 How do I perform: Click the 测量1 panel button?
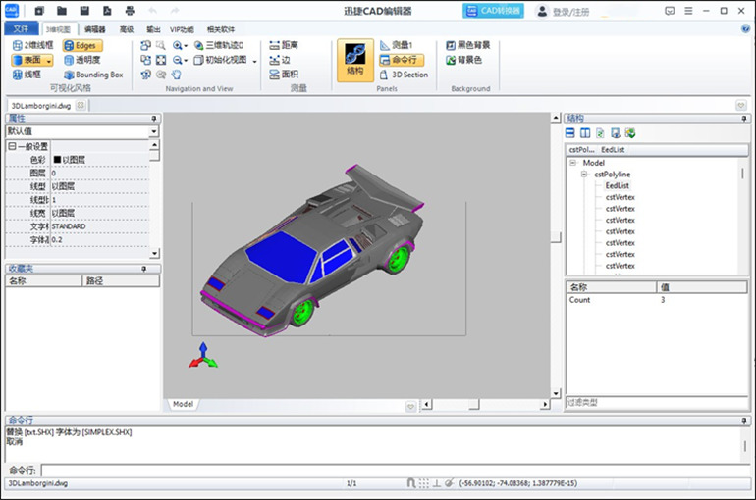tap(397, 45)
